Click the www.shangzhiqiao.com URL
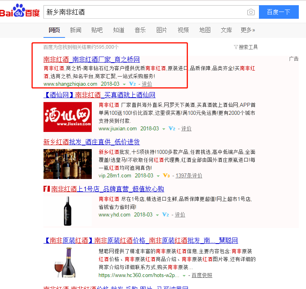Image resolution: width=306 pixels, height=289 pixels. tap(70, 84)
